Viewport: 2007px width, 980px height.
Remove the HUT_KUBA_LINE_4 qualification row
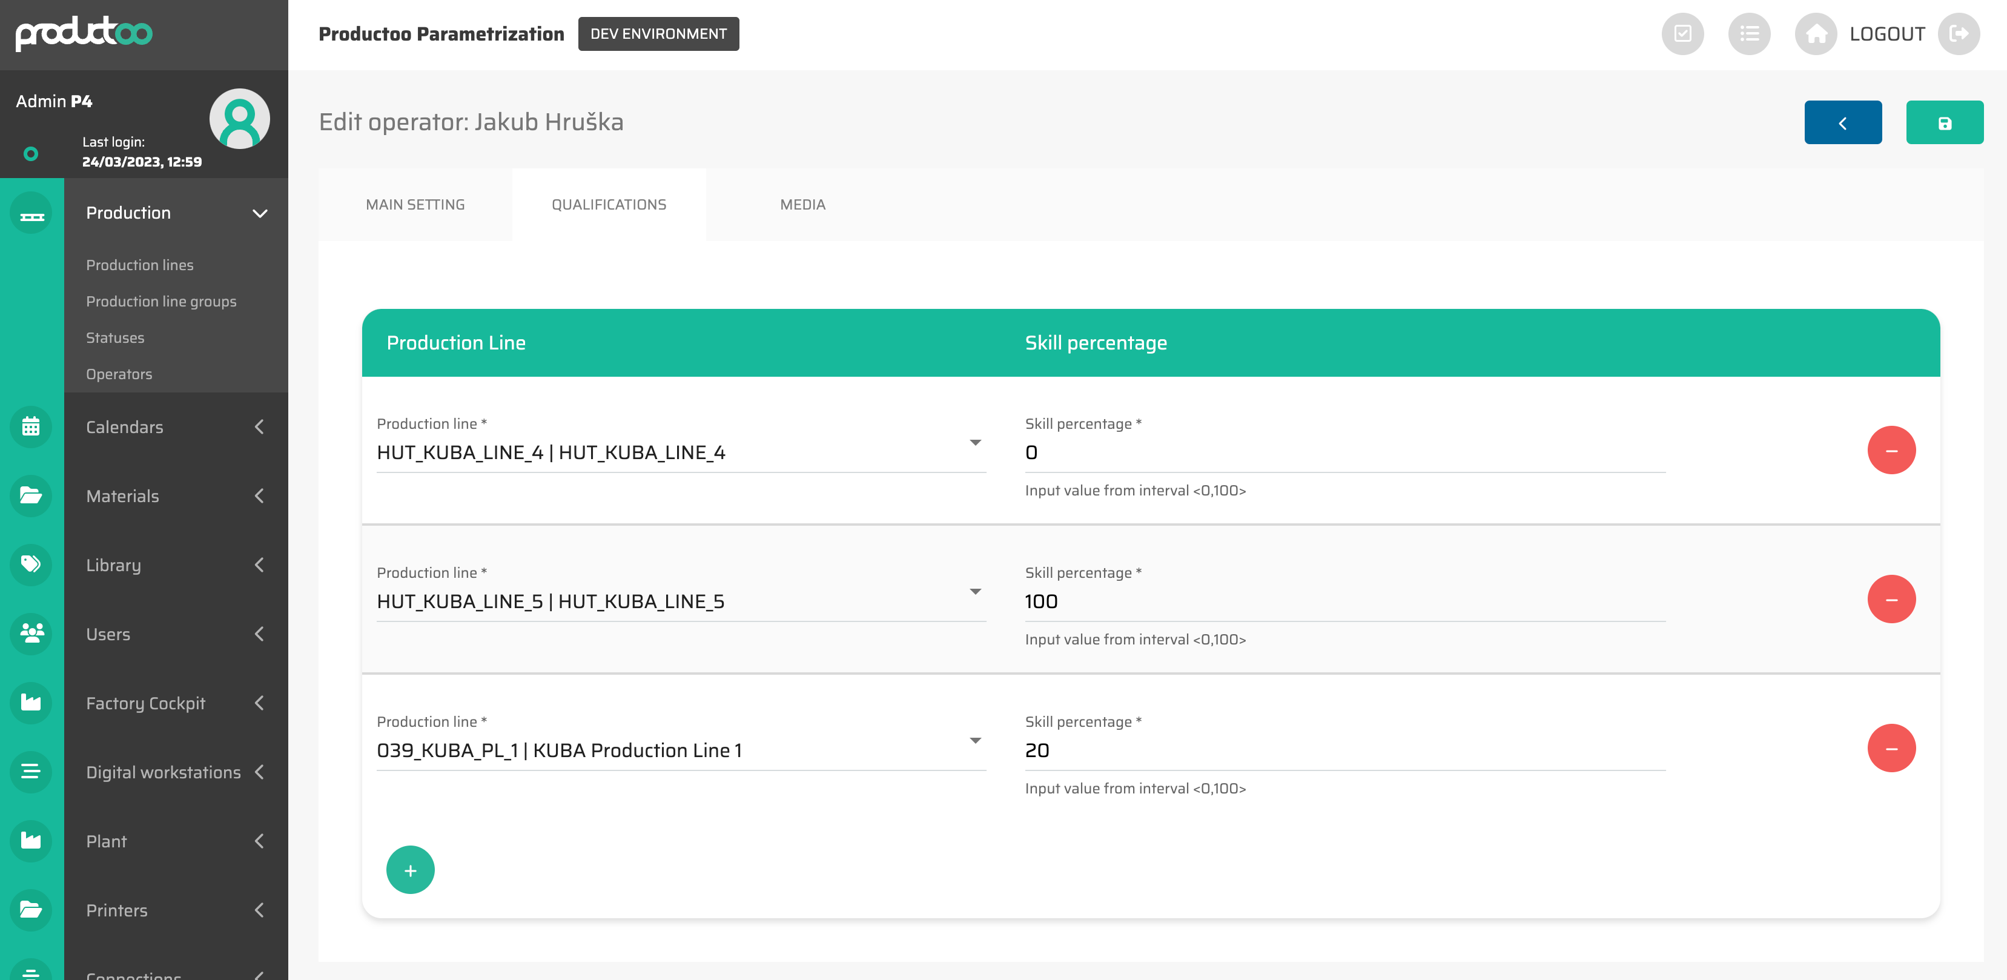[1890, 450]
